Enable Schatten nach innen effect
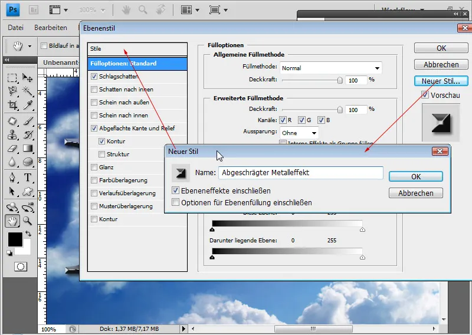 94,90
